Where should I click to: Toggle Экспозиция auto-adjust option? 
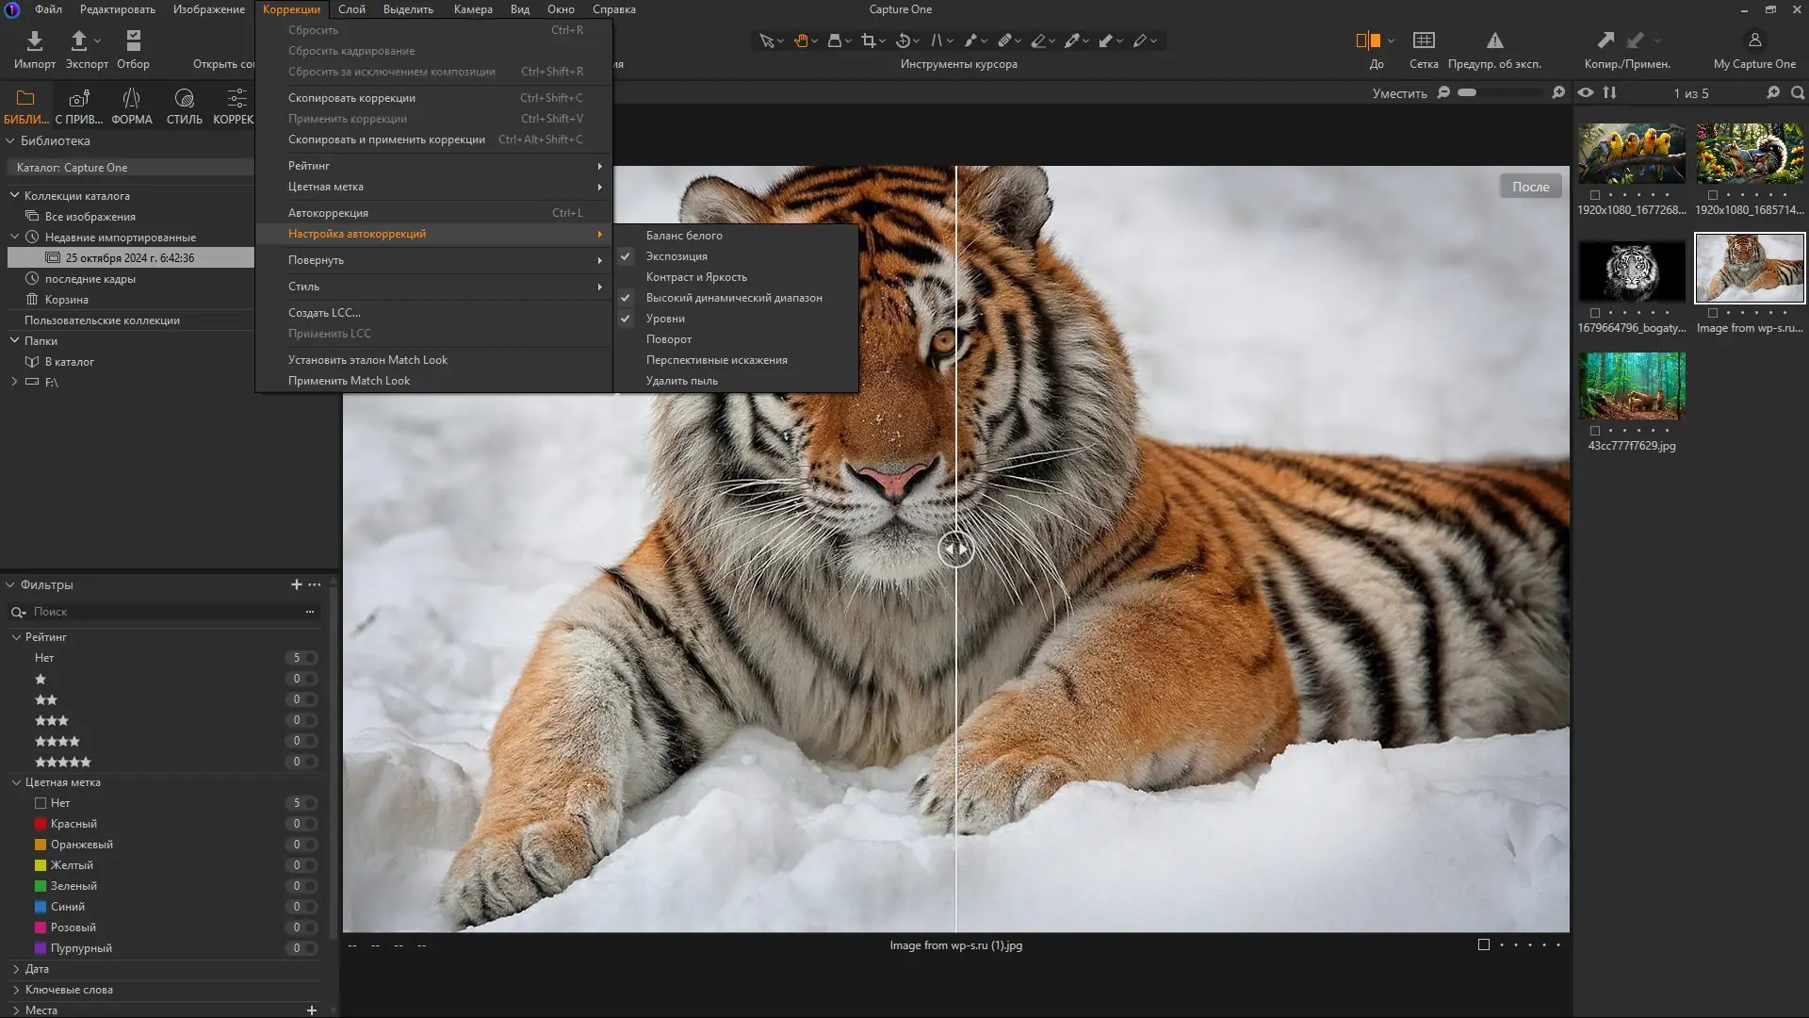tap(676, 256)
